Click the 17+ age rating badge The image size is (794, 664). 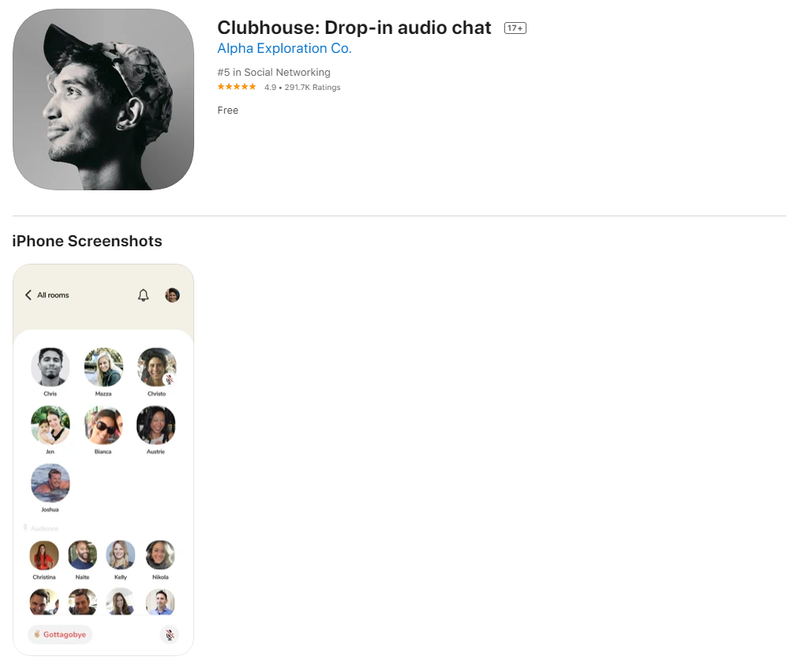click(x=515, y=28)
